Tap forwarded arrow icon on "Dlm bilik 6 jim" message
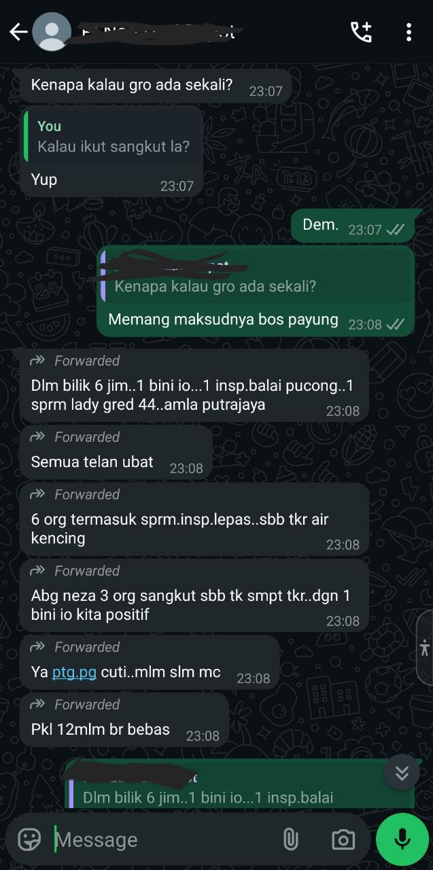Image resolution: width=433 pixels, height=870 pixels. (38, 361)
